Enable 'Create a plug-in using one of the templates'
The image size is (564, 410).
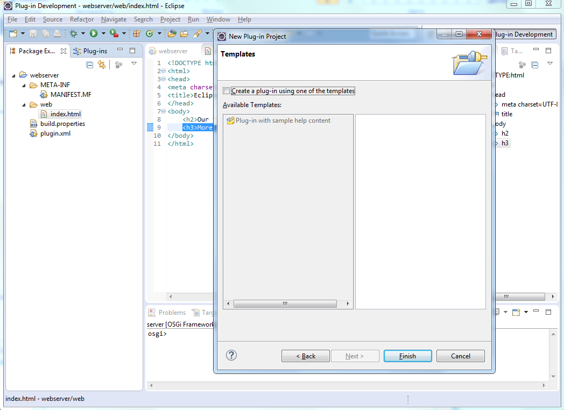226,91
